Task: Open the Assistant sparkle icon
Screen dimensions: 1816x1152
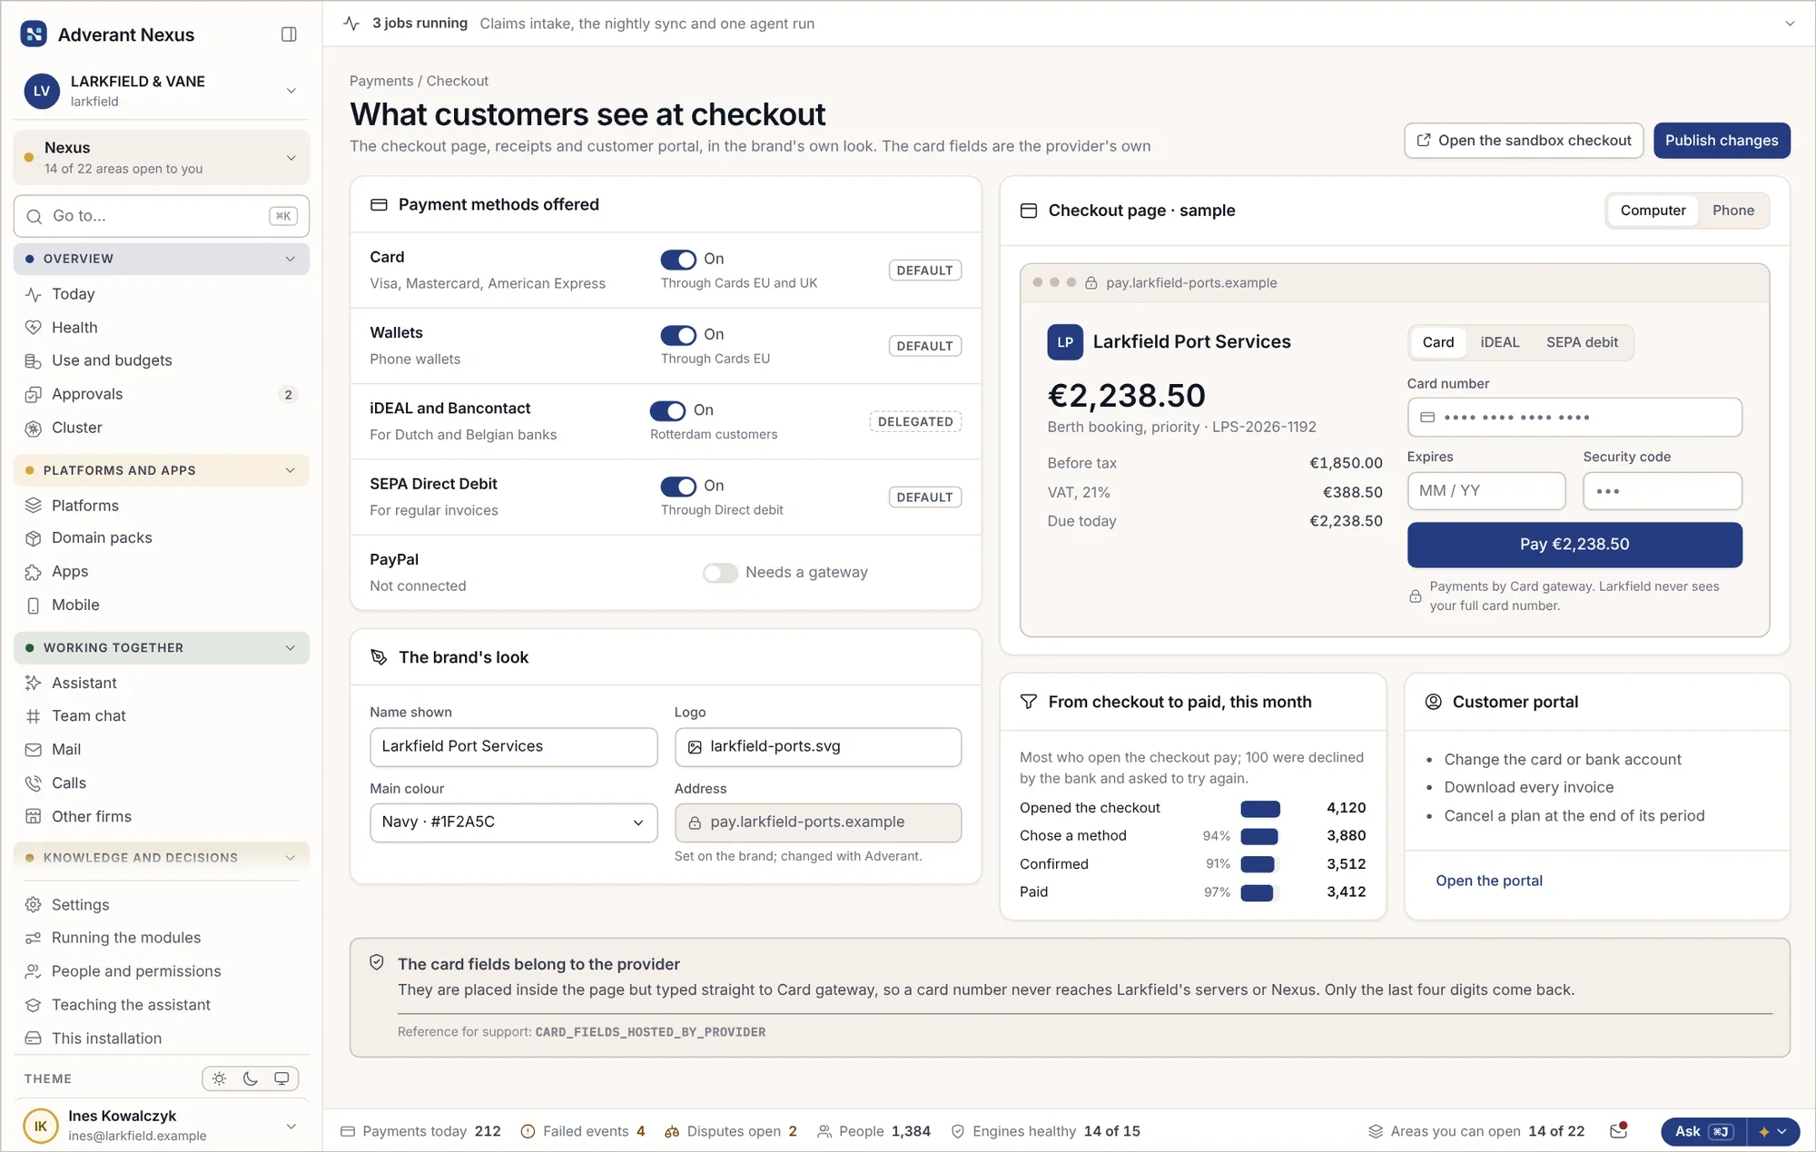Action: pyautogui.click(x=34, y=683)
